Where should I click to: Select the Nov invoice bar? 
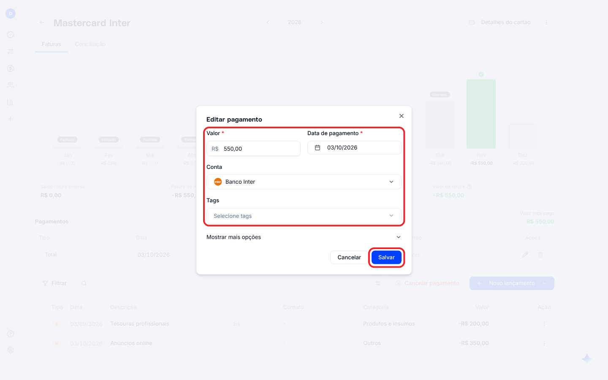481,114
